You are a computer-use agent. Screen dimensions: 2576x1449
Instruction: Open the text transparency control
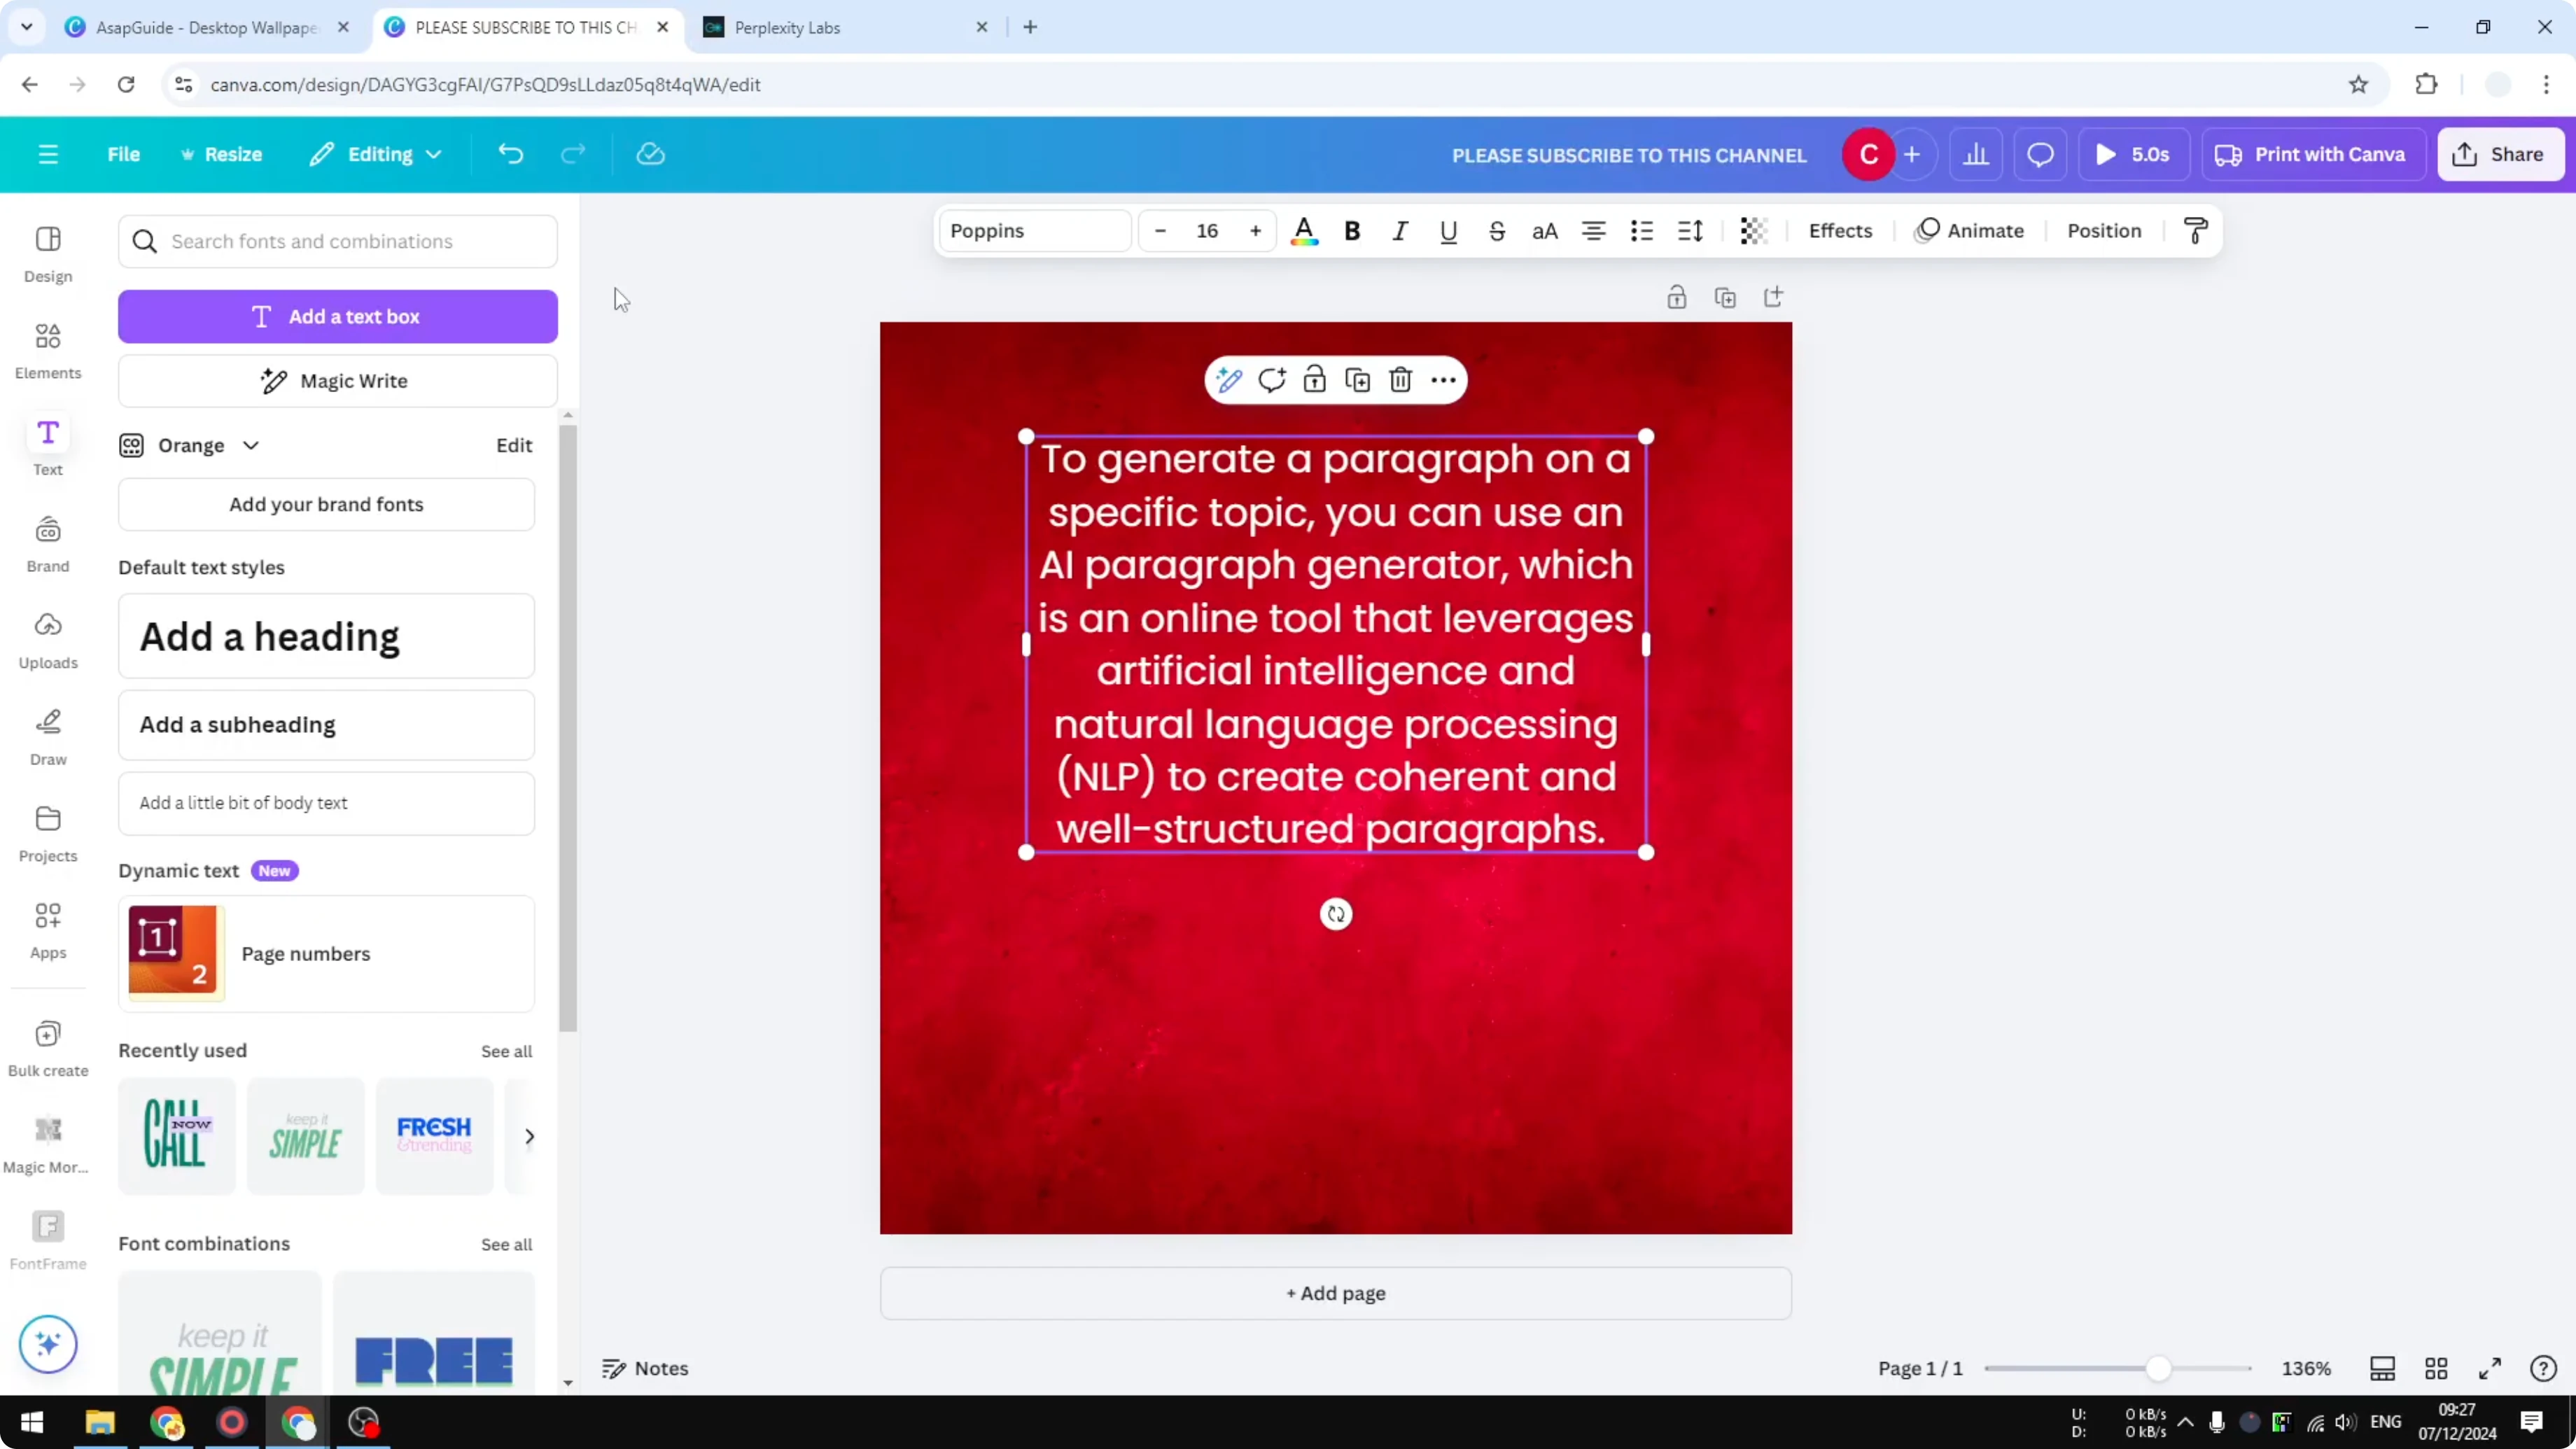(x=1753, y=231)
